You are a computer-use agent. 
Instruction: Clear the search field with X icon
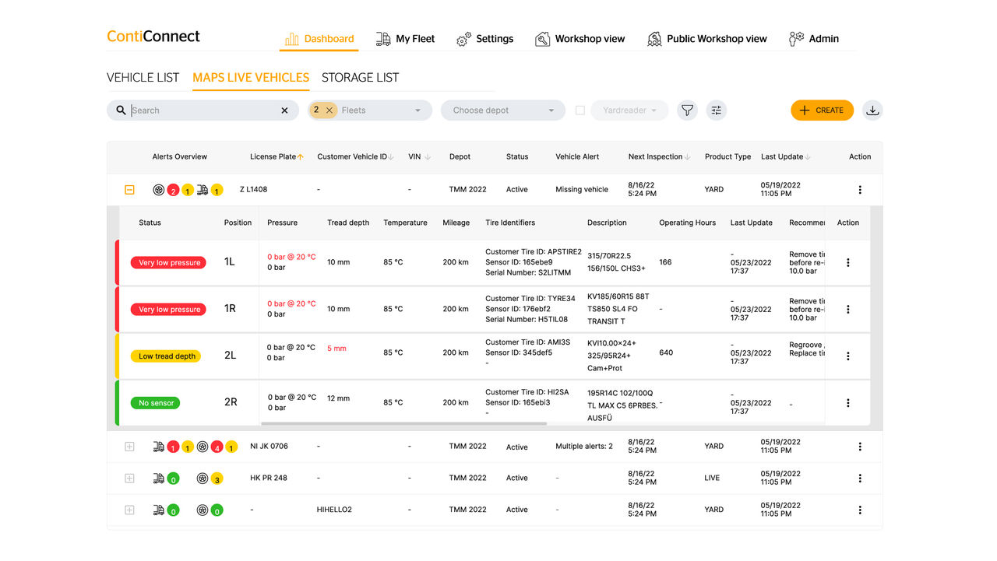(x=284, y=110)
